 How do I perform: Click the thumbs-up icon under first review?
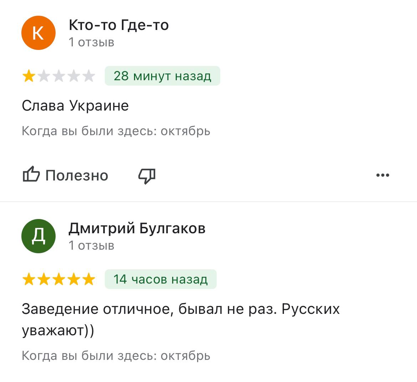31,175
